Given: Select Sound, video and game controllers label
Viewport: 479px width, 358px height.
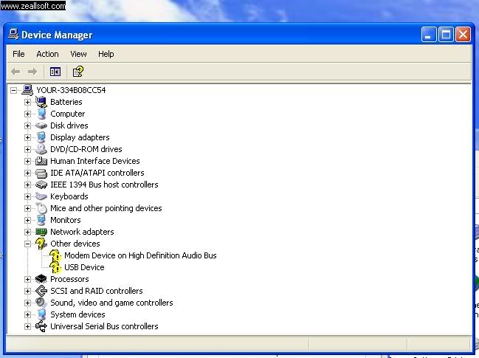Looking at the screenshot, I should [111, 303].
